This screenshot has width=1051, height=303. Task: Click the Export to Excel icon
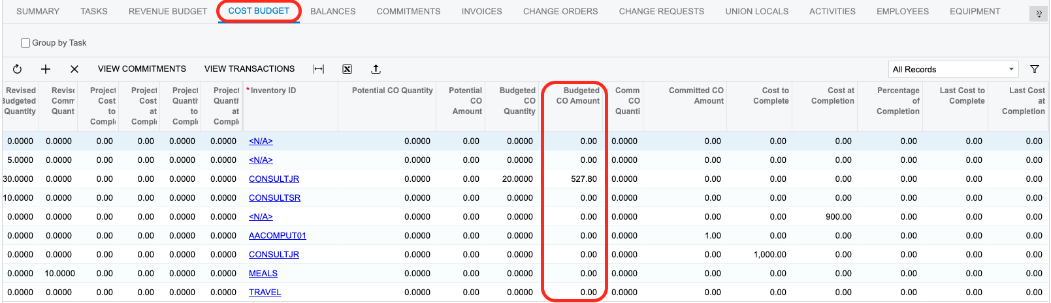tap(348, 69)
